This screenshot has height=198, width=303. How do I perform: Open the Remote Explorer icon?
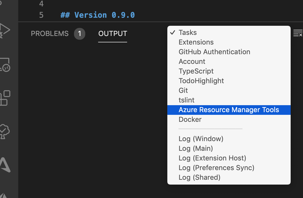(x=5, y=65)
